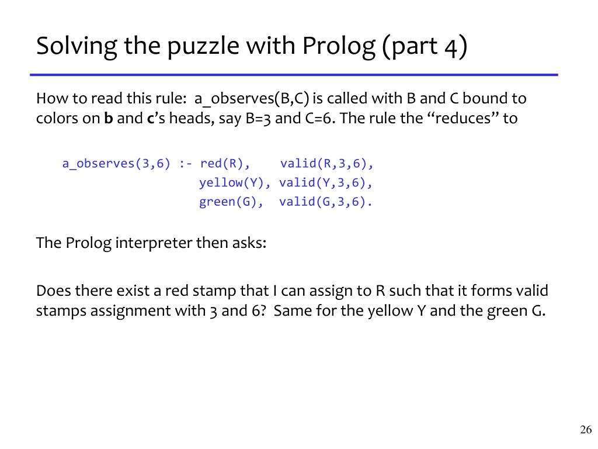This screenshot has width=598, height=449.
Task: Click the blue horizontal divider line
Action: click(294, 75)
